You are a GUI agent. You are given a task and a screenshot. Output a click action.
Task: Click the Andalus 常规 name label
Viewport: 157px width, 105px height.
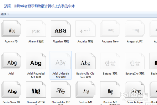tap(85, 41)
